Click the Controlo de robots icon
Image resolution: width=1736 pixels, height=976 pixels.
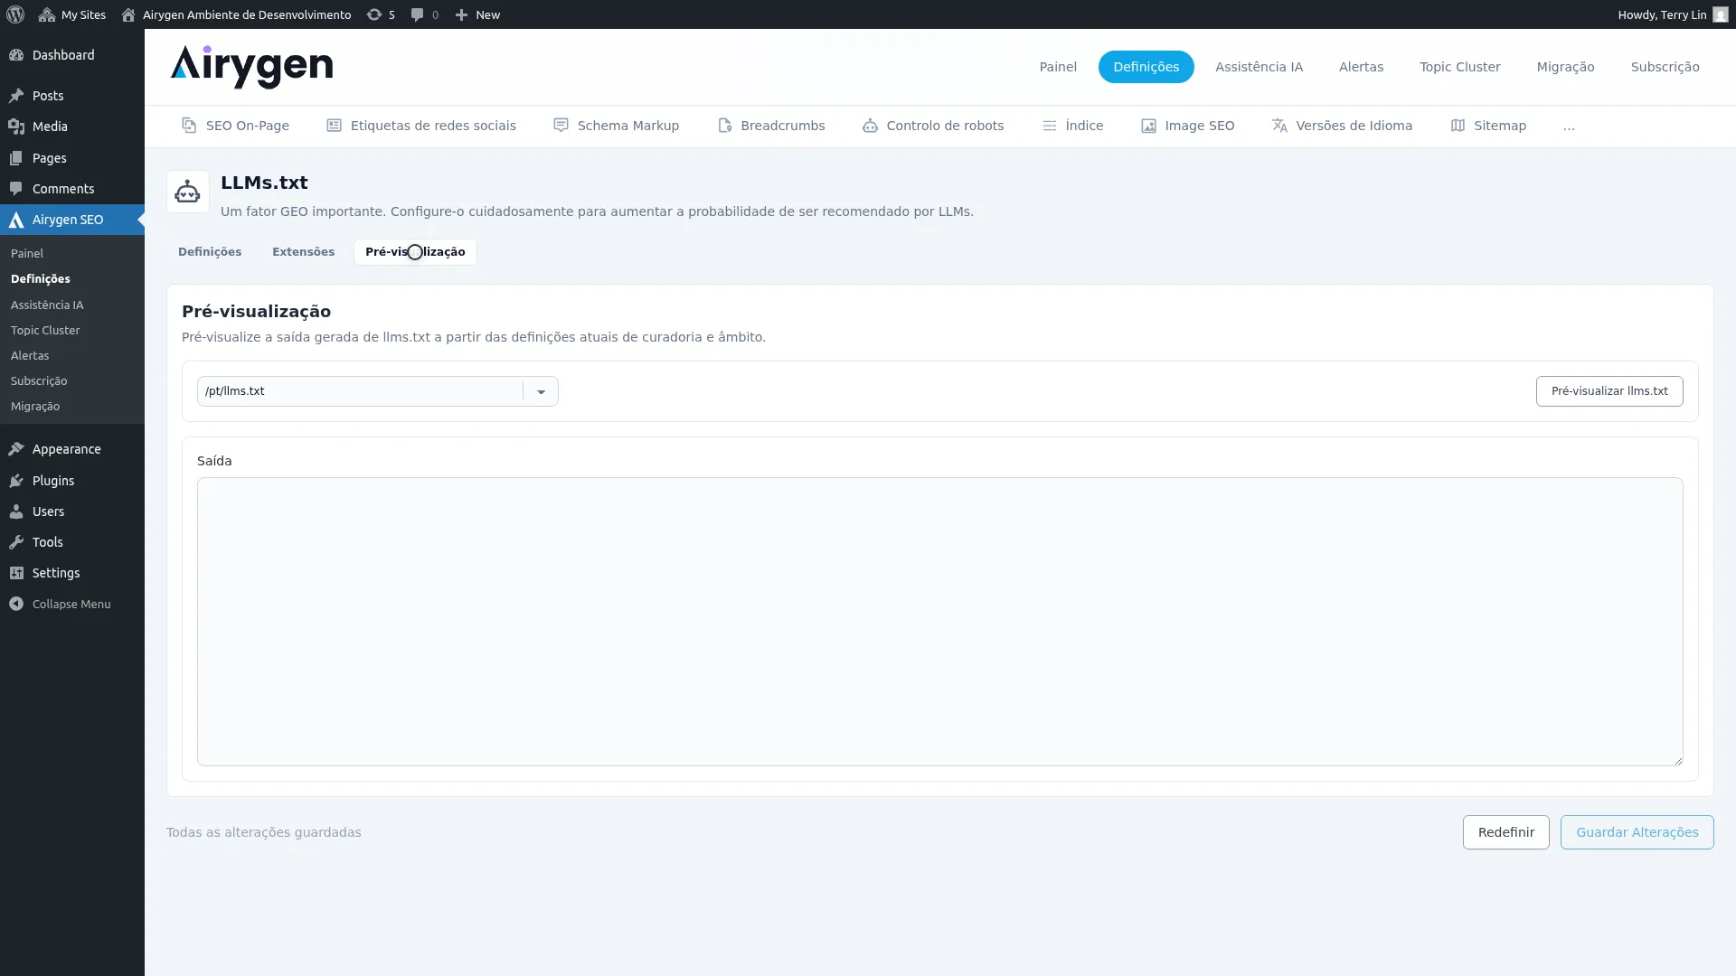click(x=870, y=126)
